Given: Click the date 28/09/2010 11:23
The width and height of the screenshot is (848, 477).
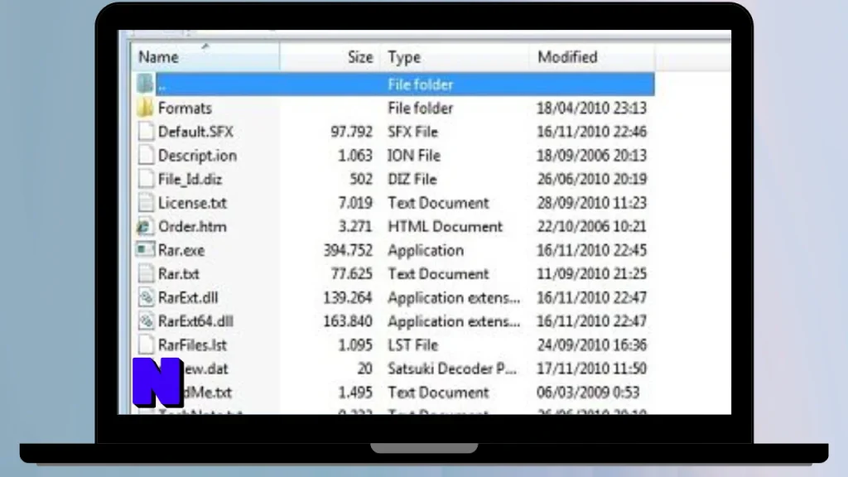Looking at the screenshot, I should [x=591, y=204].
